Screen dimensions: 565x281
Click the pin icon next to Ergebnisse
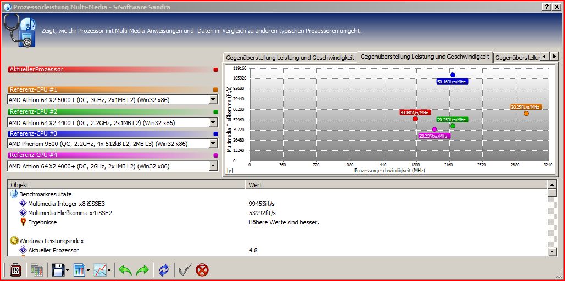tap(24, 222)
